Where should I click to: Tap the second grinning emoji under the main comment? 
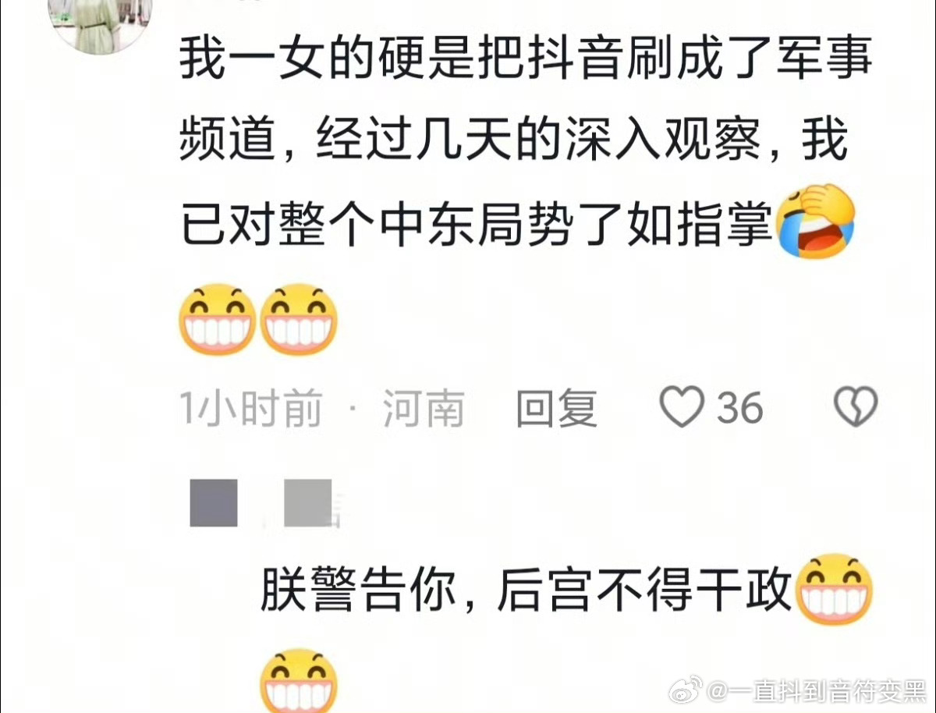point(299,319)
